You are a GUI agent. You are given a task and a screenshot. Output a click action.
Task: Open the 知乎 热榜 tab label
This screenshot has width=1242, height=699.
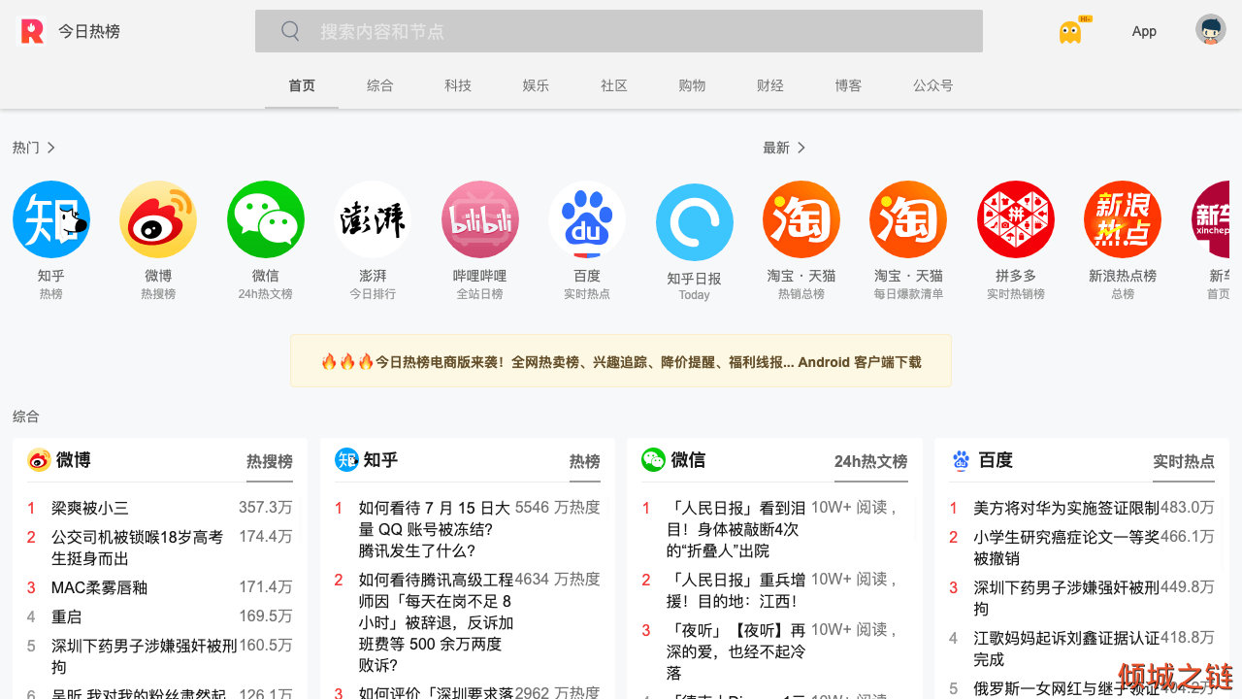pyautogui.click(x=585, y=461)
